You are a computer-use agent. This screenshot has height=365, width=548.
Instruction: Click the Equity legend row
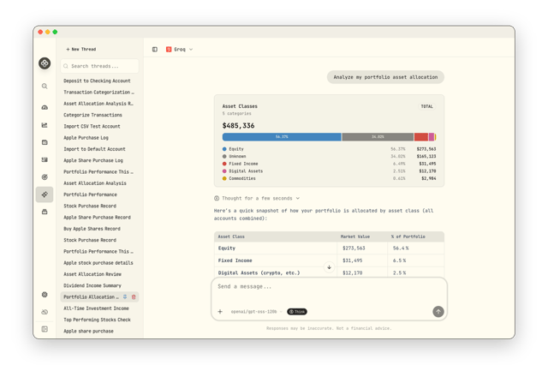(x=329, y=149)
